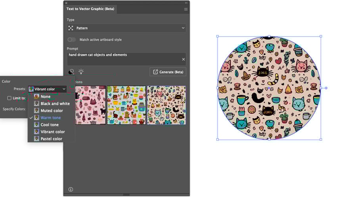Open the Presets Vibrant color dropdown
337x197 pixels.
pyautogui.click(x=47, y=89)
